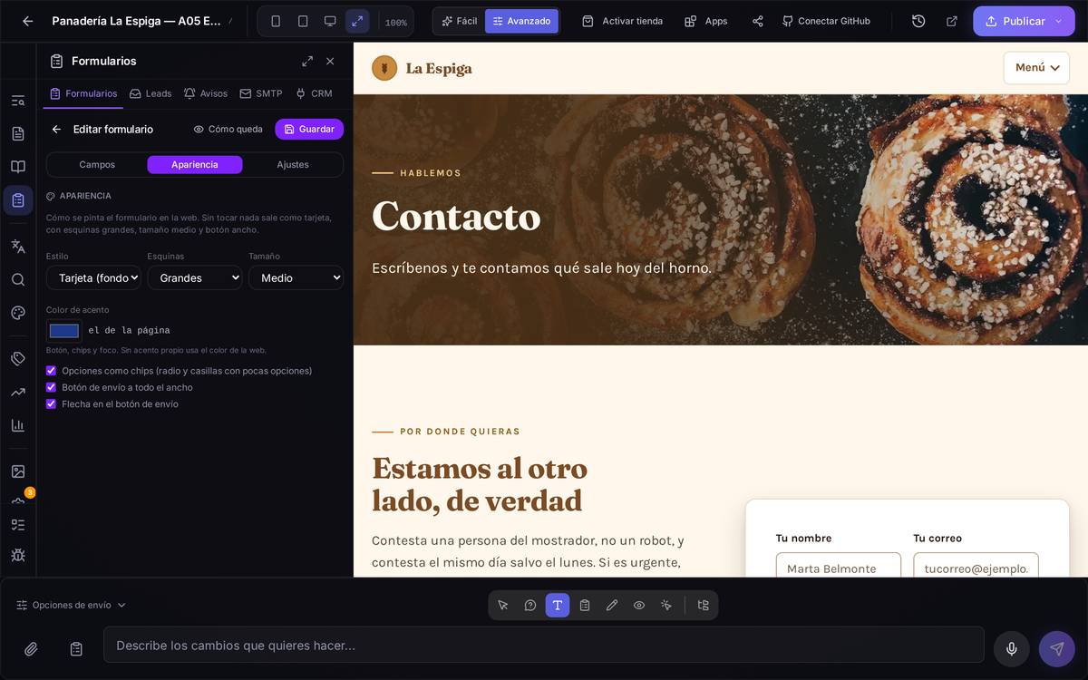1088x680 pixels.
Task: Select the click-sparkle pointer tool
Action: click(x=666, y=605)
